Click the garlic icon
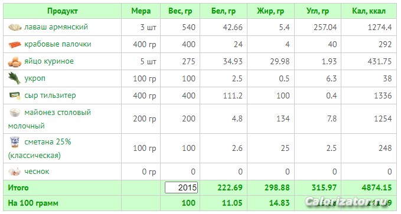 pyautogui.click(x=15, y=172)
